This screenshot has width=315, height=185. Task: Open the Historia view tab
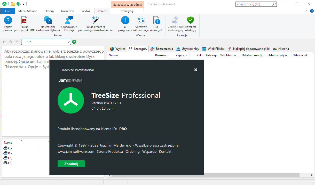pyautogui.click(x=281, y=49)
